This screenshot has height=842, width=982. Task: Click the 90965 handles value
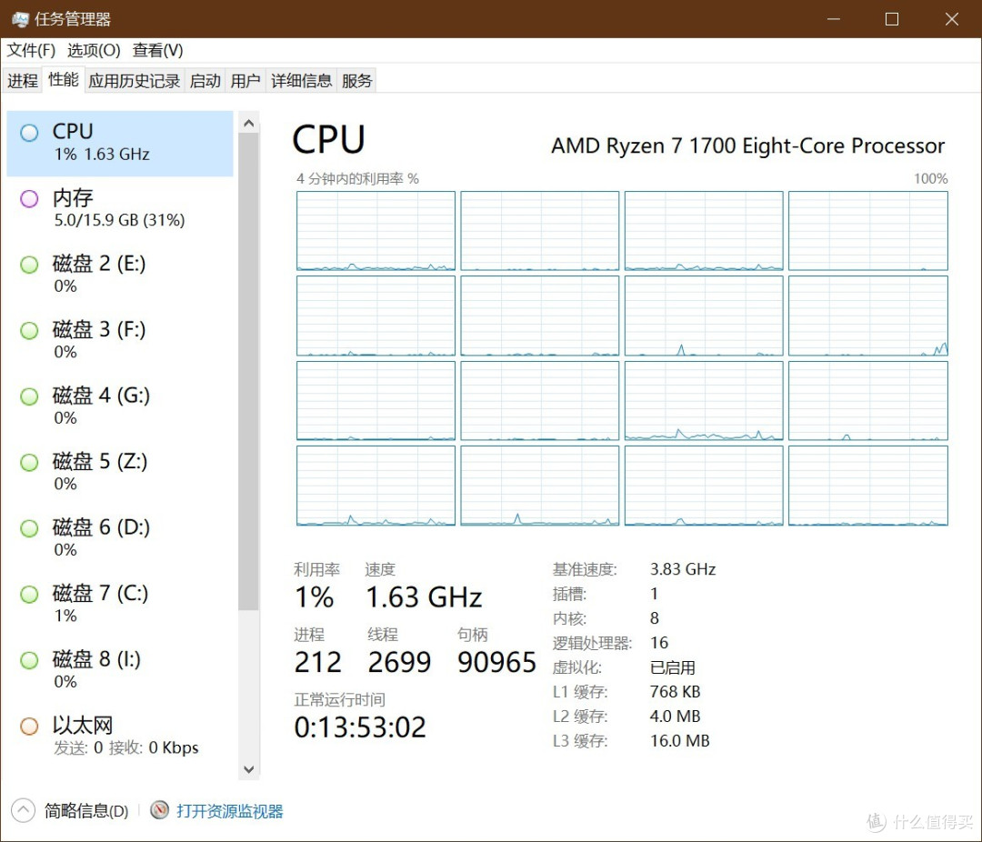pos(496,662)
